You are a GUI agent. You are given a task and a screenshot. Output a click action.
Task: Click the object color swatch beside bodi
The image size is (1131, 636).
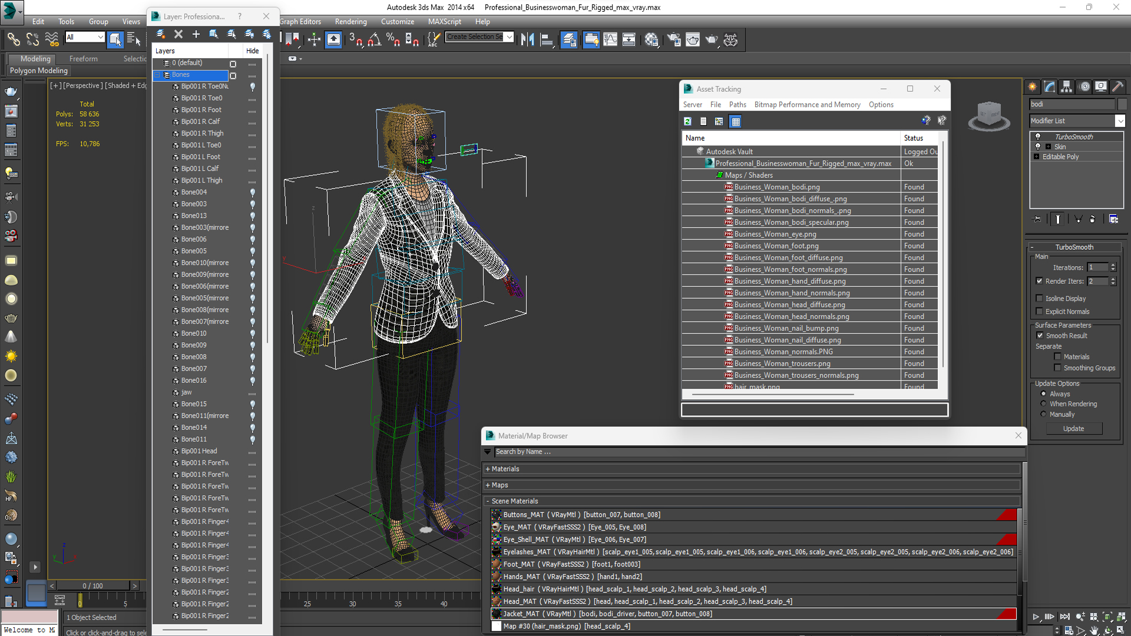(x=1122, y=104)
